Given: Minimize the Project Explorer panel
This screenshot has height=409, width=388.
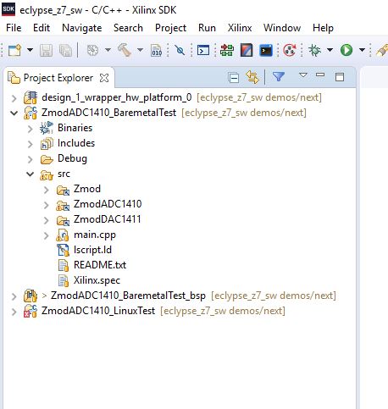Looking at the screenshot, I should [x=320, y=75].
